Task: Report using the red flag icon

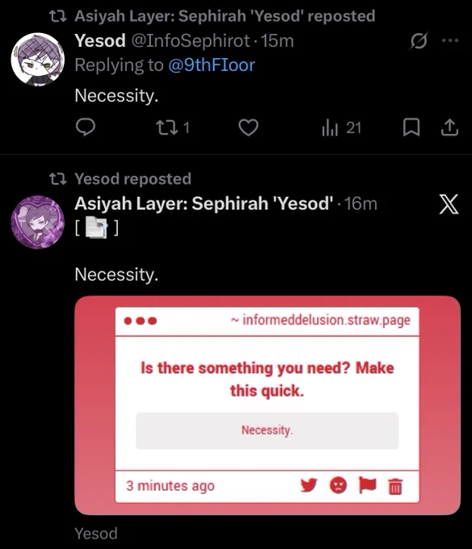Action: (x=367, y=485)
